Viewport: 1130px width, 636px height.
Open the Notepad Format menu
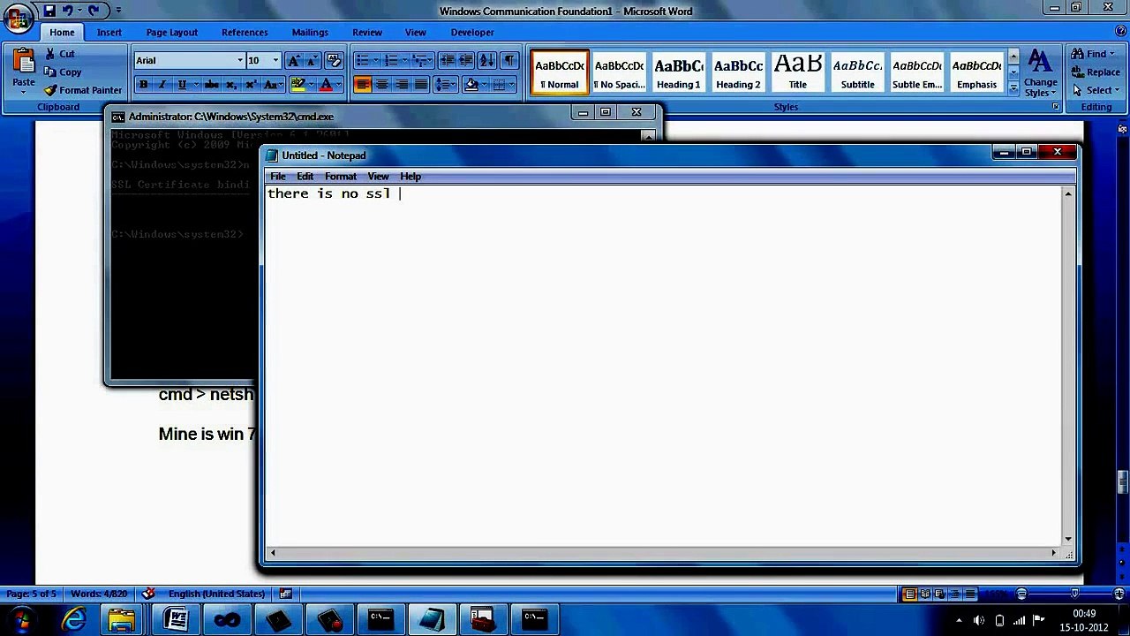341,177
